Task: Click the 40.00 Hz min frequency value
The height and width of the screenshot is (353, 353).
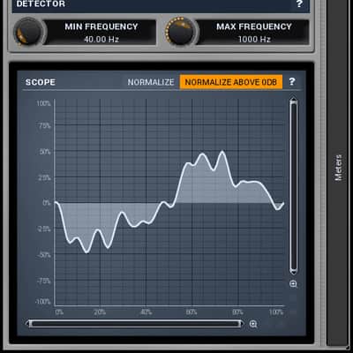Action: click(101, 39)
